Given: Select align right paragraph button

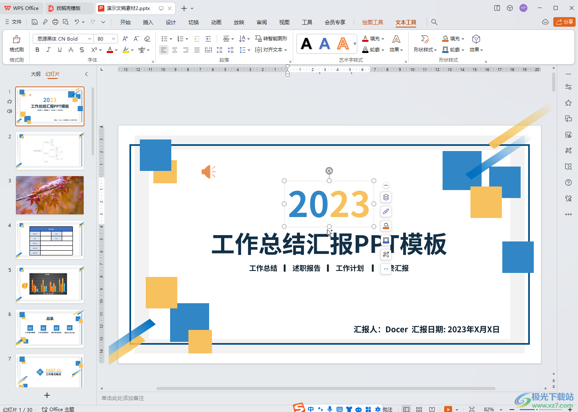Looking at the screenshot, I should (x=186, y=50).
